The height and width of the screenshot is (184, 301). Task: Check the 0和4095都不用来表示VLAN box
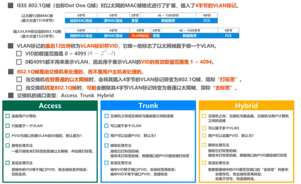click(x=19, y=62)
